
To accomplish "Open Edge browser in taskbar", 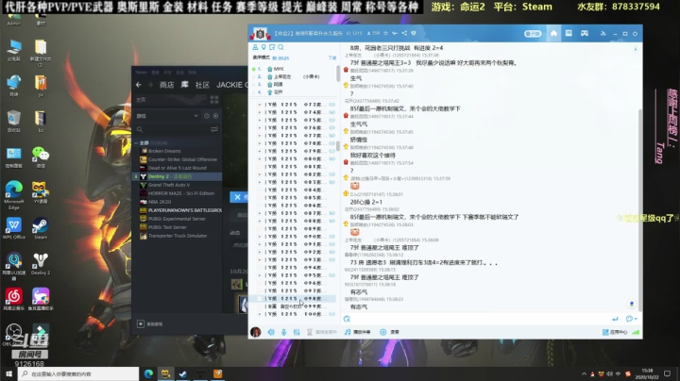I will (x=148, y=373).
